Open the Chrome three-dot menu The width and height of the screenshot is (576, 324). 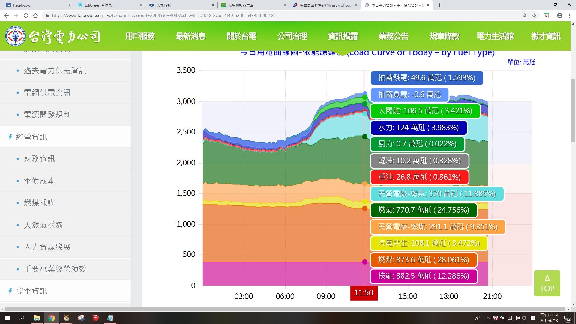[569, 16]
